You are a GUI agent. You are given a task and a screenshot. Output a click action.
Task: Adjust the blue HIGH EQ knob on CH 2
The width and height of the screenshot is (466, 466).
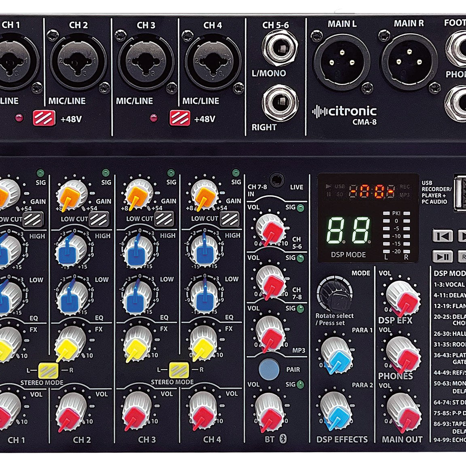(x=70, y=250)
